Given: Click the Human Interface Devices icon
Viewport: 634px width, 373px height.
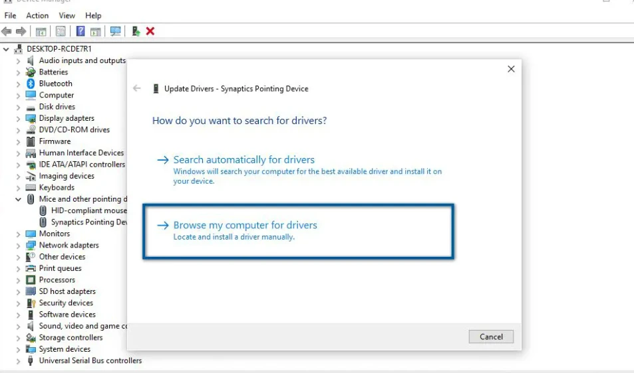Looking at the screenshot, I should tap(31, 153).
